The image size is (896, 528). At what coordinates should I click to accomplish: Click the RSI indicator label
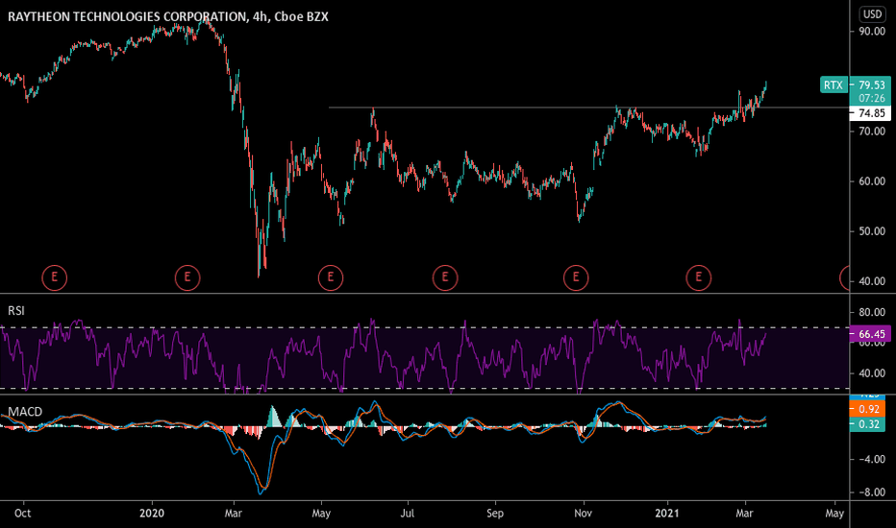click(16, 310)
